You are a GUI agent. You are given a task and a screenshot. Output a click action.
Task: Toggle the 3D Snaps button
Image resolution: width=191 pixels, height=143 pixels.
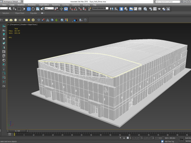coord(71,9)
